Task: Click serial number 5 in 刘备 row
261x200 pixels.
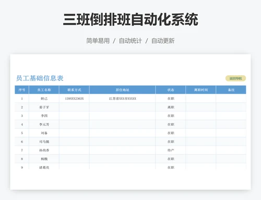Action: tap(22, 133)
